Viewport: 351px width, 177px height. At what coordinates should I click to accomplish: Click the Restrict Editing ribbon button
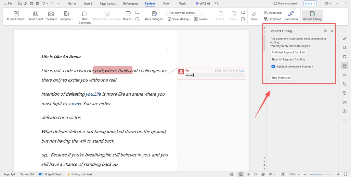(312, 16)
